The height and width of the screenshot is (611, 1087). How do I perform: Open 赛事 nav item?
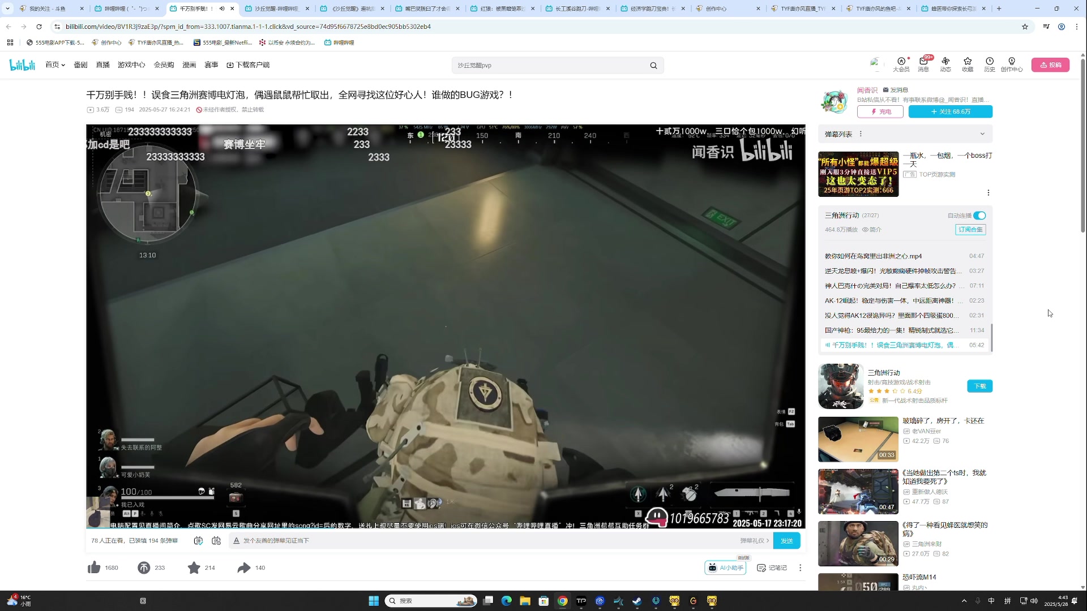(x=211, y=65)
